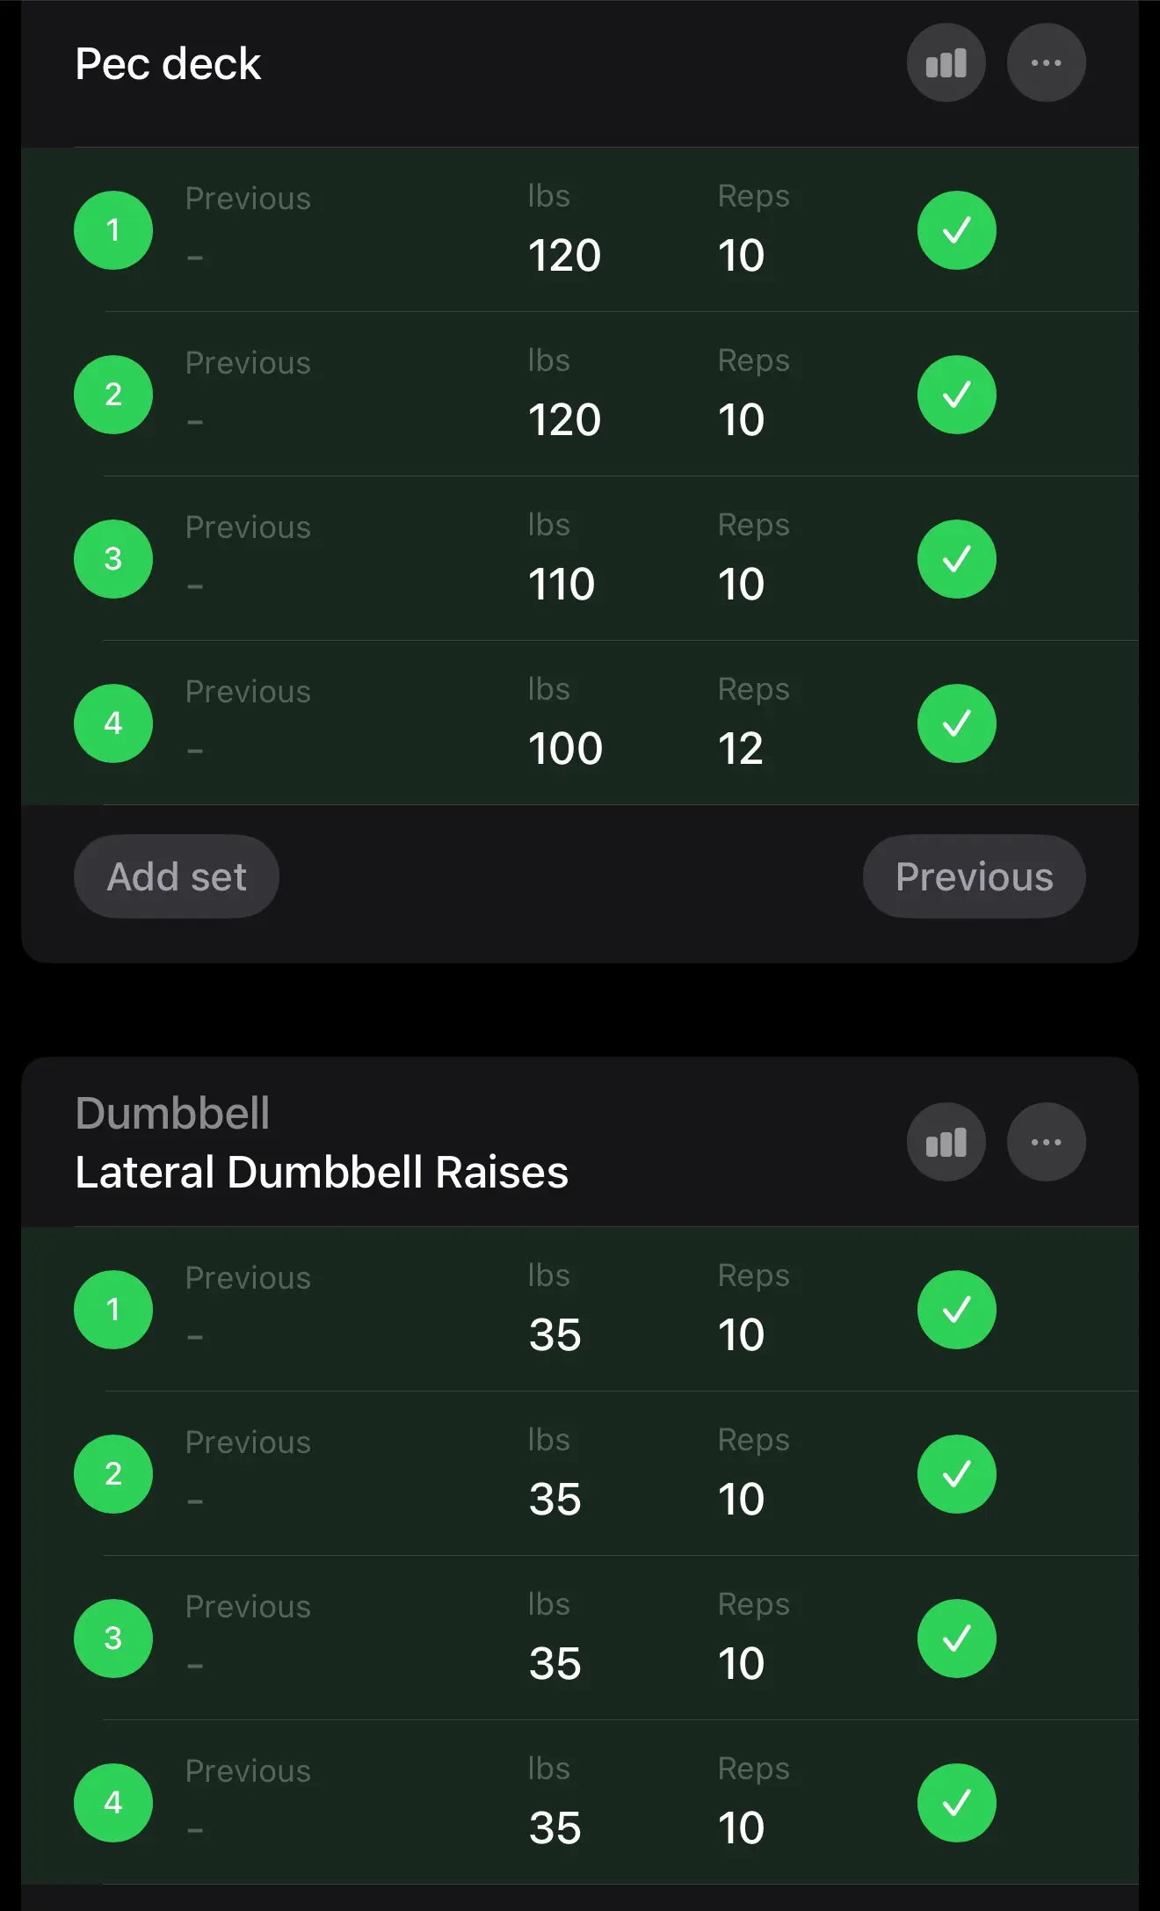Tap Pec deck set 1 number badge
This screenshot has width=1160, height=1911.
(x=113, y=230)
